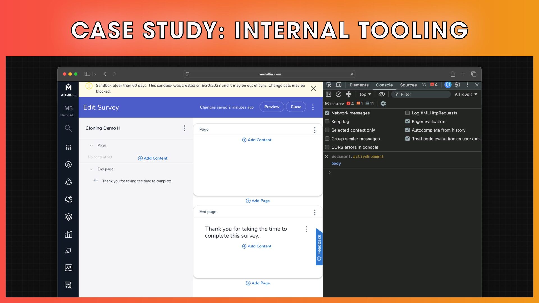
Task: Switch to the Elements tab
Action: [x=359, y=85]
